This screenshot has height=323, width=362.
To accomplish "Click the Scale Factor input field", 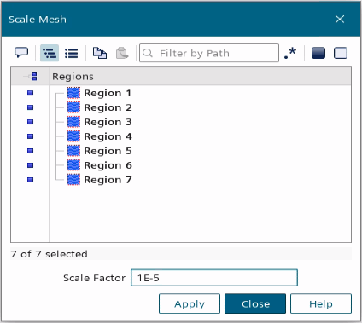I will tap(214, 278).
